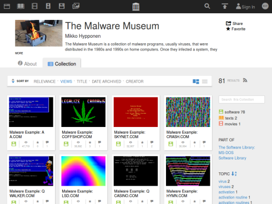Image resolution: width=272 pixels, height=204 pixels.
Task: Switch to list view layout
Action: coord(205,81)
